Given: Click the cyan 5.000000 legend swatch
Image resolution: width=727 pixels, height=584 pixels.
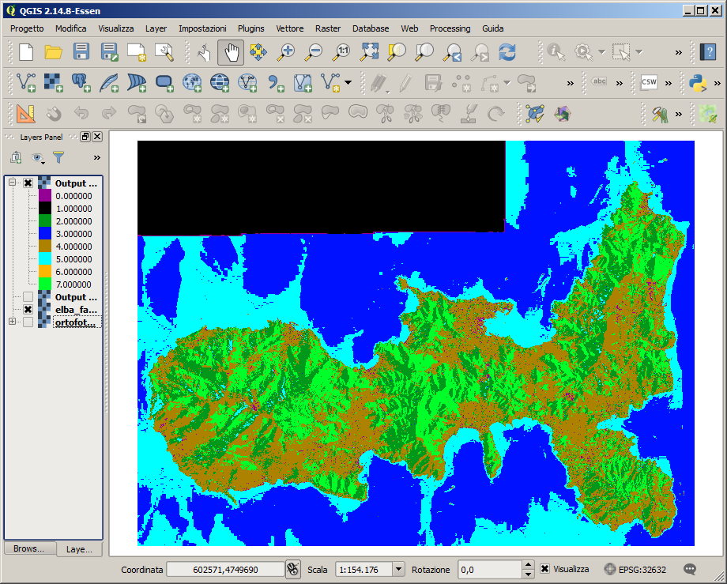Looking at the screenshot, I should pyautogui.click(x=44, y=258).
